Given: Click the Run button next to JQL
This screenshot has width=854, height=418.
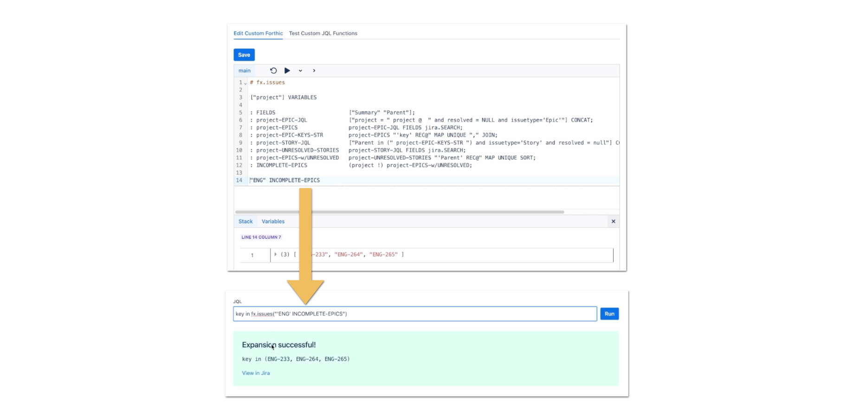Looking at the screenshot, I should (609, 314).
